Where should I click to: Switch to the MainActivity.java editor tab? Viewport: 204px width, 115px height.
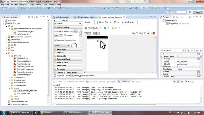(x=62, y=17)
